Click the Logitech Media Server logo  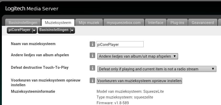[32, 9]
